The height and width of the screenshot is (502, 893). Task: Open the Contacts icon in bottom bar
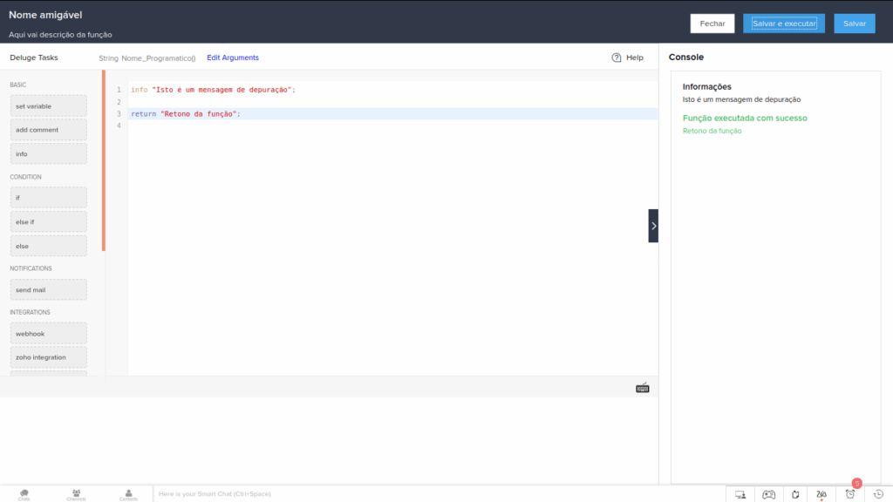point(128,495)
